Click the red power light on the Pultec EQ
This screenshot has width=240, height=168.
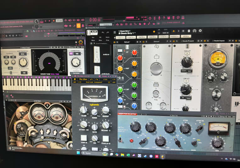[131, 141]
